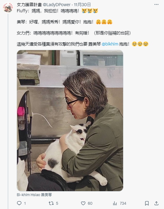The height and width of the screenshot is (209, 164).
Task: Open the @bikhim mention link
Action: pyautogui.click(x=110, y=44)
